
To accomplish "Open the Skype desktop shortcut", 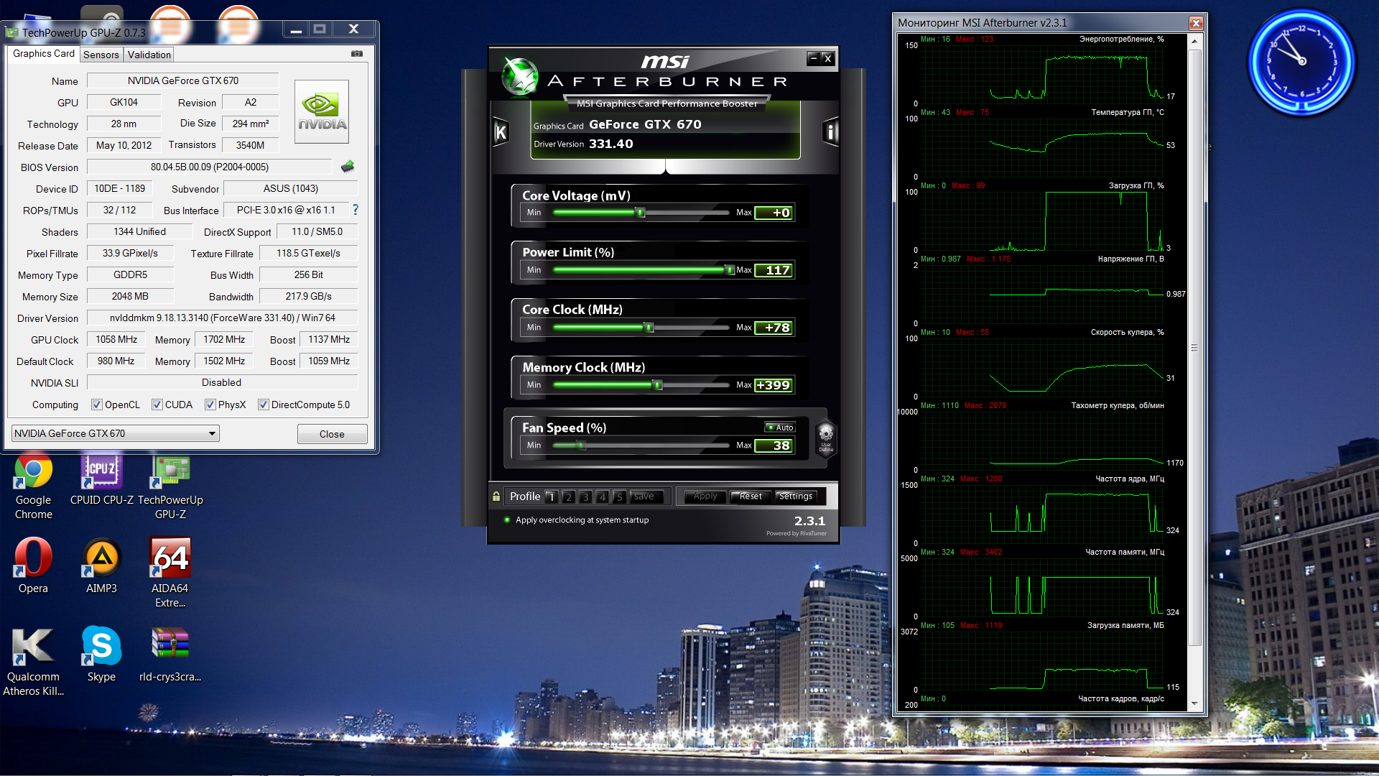I will click(x=101, y=647).
